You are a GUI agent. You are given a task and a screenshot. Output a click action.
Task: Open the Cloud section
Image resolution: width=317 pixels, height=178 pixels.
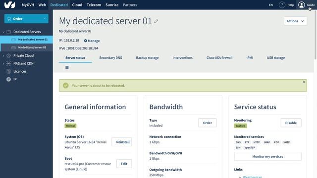pyautogui.click(x=77, y=5)
